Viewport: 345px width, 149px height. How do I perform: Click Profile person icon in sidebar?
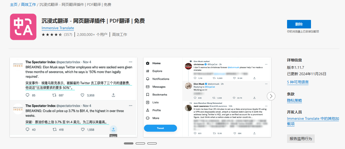pyautogui.click(x=148, y=110)
